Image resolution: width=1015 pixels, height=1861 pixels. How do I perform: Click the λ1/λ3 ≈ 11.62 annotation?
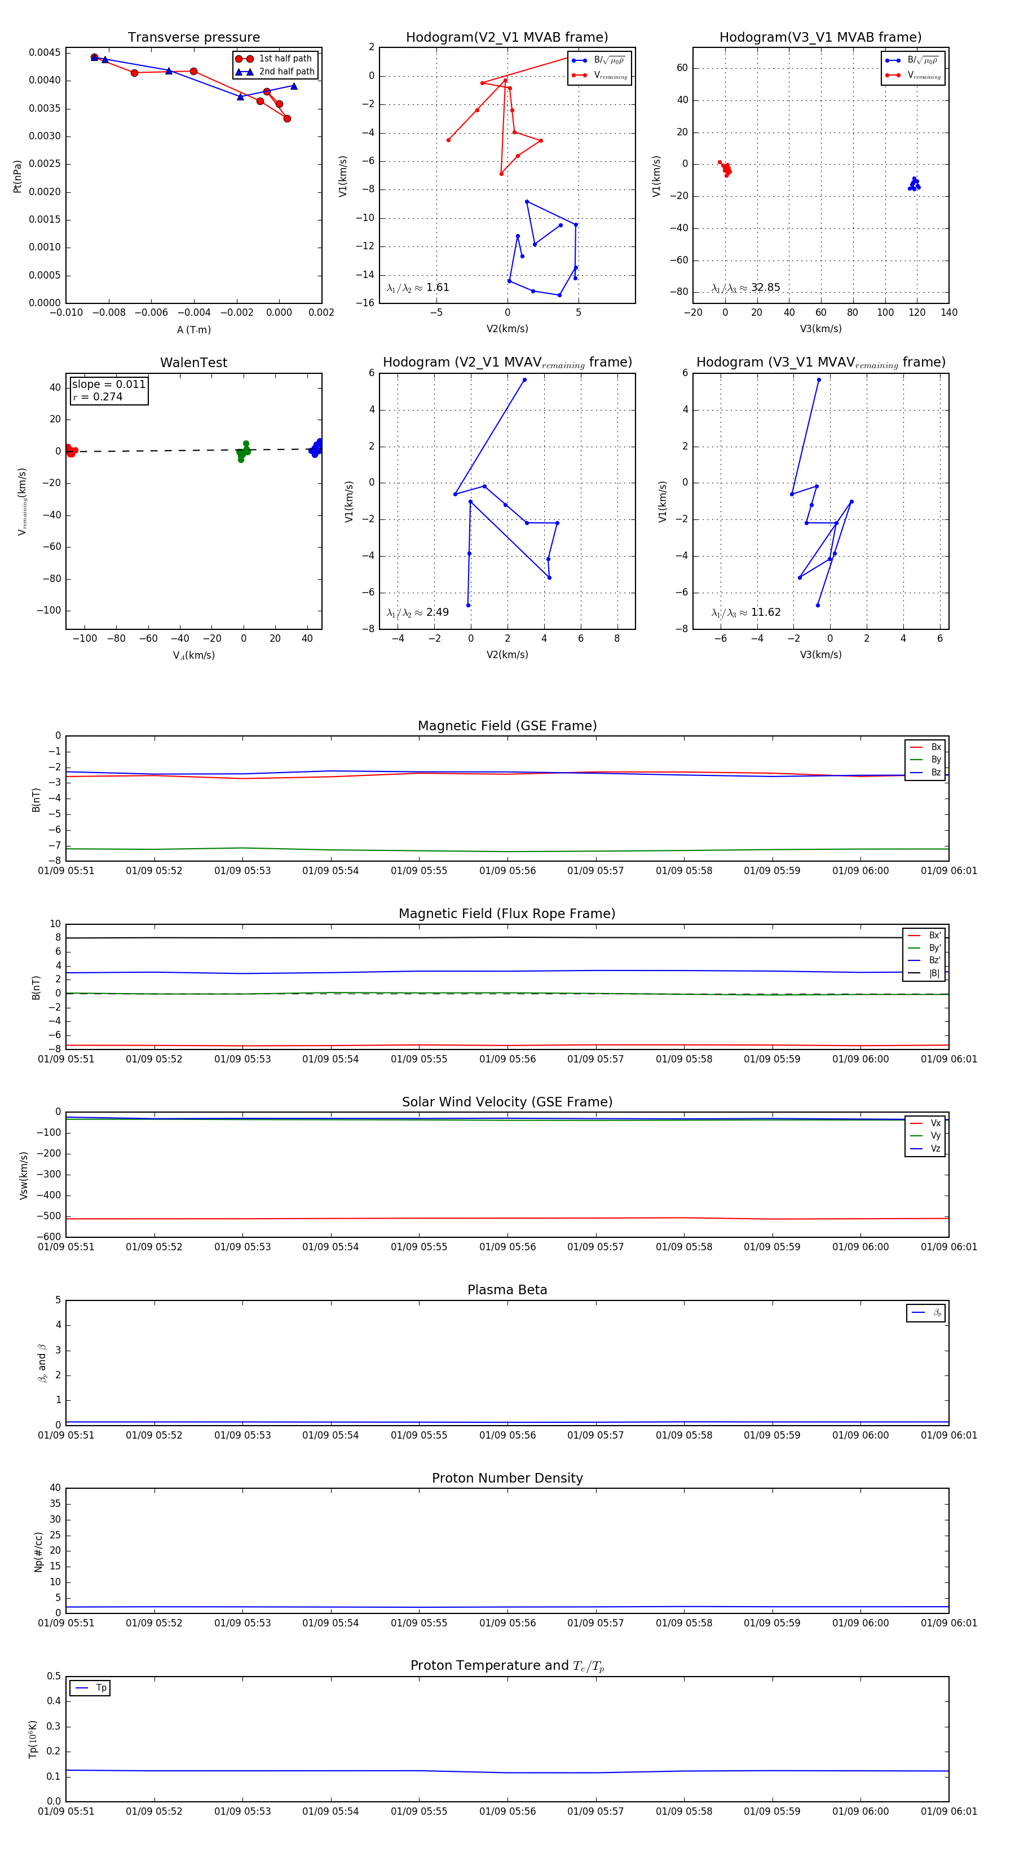coord(745,612)
